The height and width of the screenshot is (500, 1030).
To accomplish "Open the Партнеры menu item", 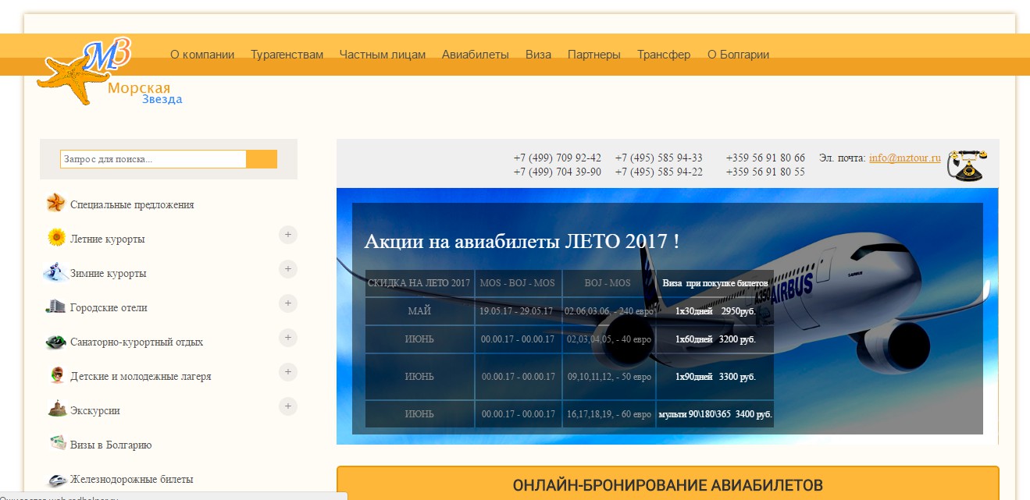I will pos(594,55).
